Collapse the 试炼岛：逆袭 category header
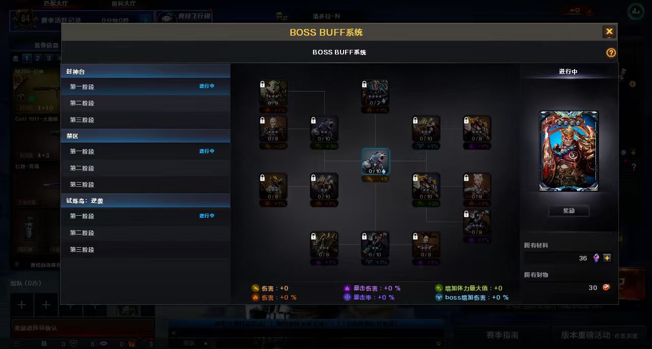 coord(146,200)
